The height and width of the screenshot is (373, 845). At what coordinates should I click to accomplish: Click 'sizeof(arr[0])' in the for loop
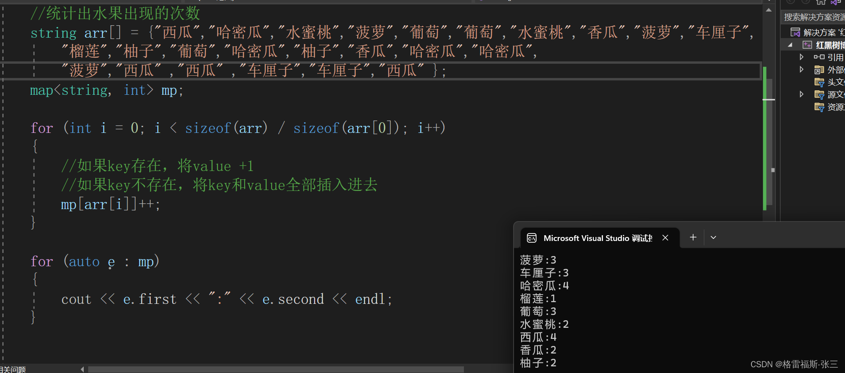346,128
